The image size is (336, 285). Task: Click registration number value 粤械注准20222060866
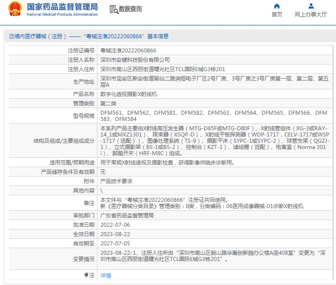(x=128, y=51)
